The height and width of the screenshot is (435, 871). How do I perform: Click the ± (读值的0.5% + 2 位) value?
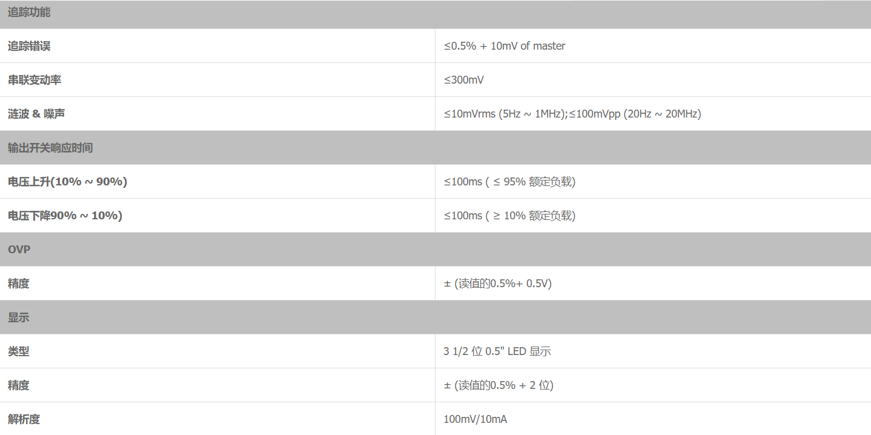[498, 385]
